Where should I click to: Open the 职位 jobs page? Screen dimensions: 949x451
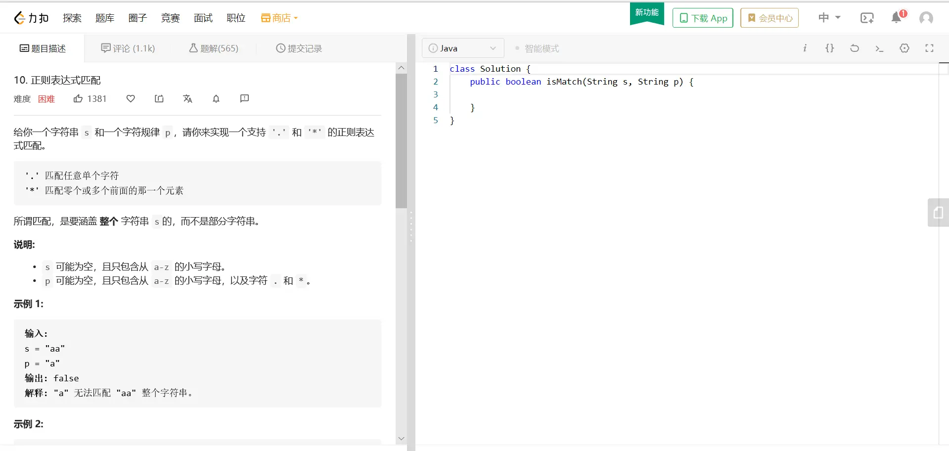(236, 18)
